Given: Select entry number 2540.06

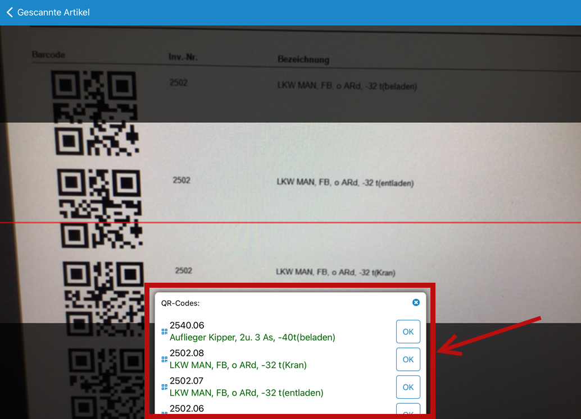Looking at the screenshot, I should point(187,325).
